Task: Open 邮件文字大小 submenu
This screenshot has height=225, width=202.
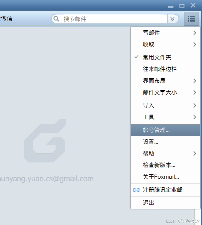Action: tap(166, 92)
